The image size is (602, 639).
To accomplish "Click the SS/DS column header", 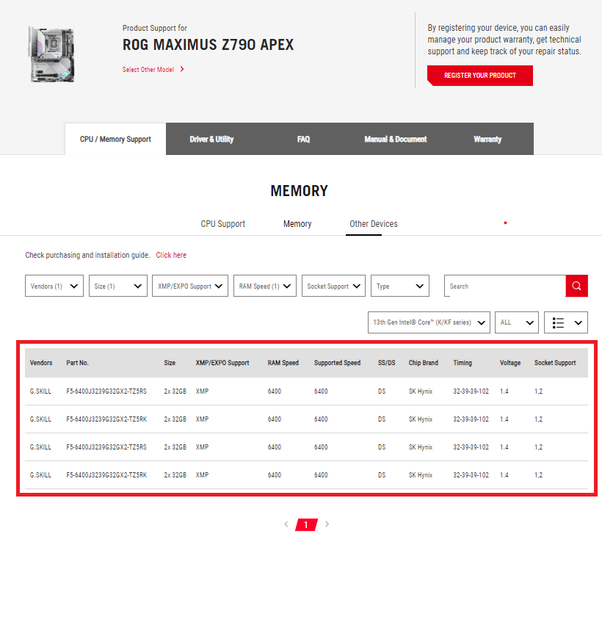I will click(387, 363).
